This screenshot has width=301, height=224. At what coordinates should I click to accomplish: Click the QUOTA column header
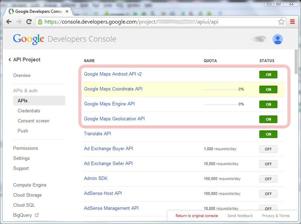pos(210,61)
